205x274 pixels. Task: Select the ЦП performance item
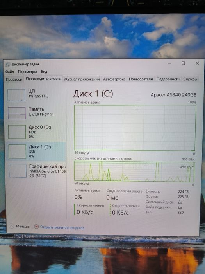click(36, 95)
